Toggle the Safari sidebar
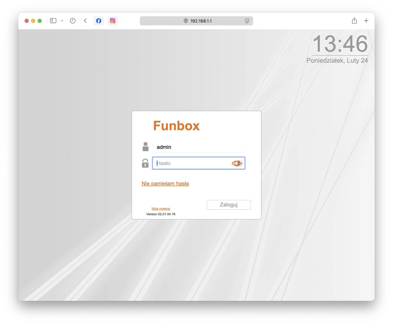The height and width of the screenshot is (325, 393). (x=53, y=21)
